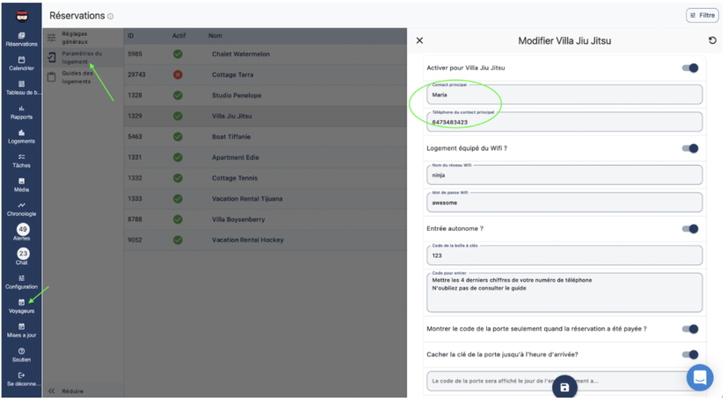Disable the Logement équipé du Wifi switch
This screenshot has width=728, height=401.
pos(690,148)
